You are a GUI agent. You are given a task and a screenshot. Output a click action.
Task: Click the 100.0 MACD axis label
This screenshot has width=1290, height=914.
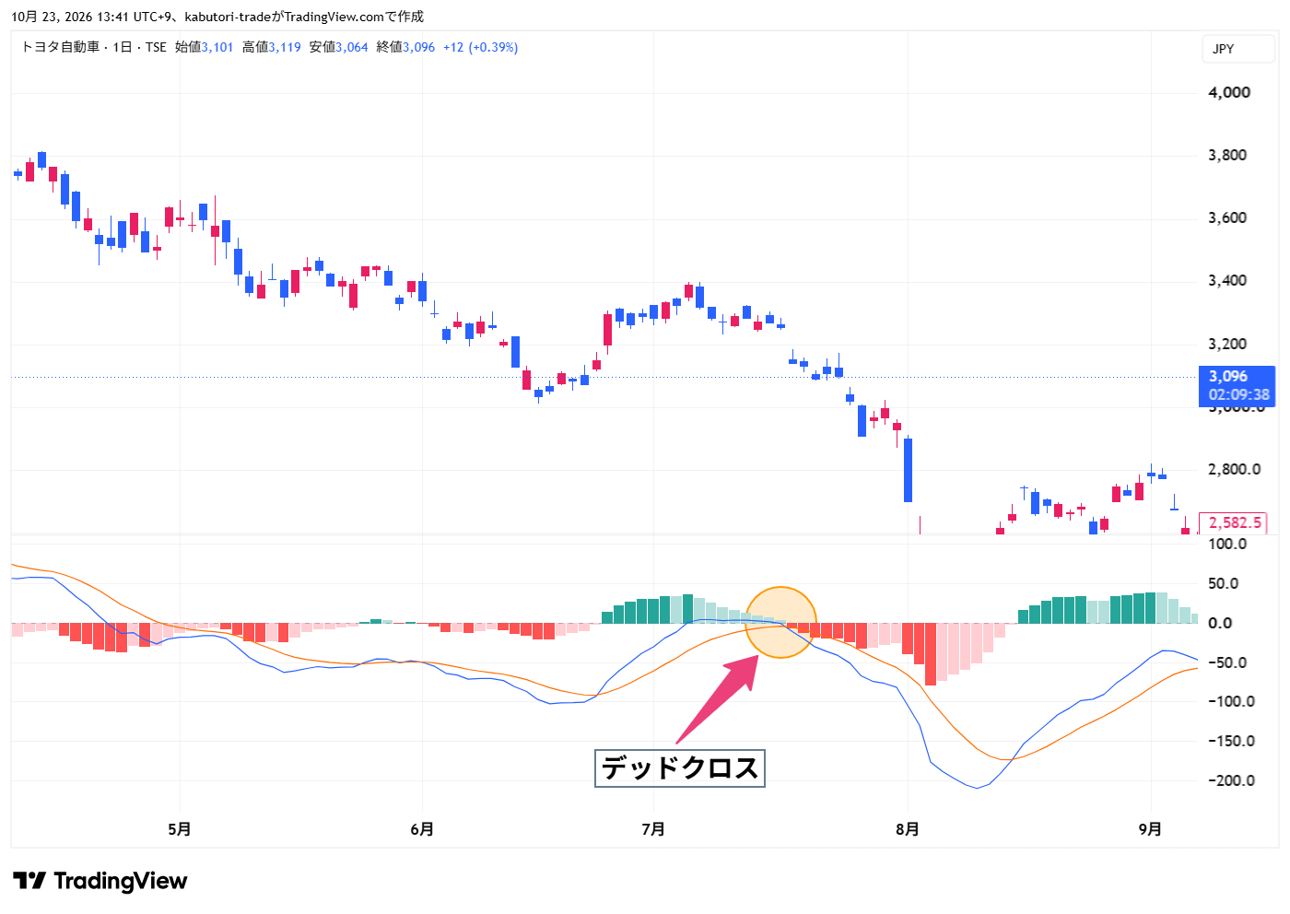(x=1227, y=544)
